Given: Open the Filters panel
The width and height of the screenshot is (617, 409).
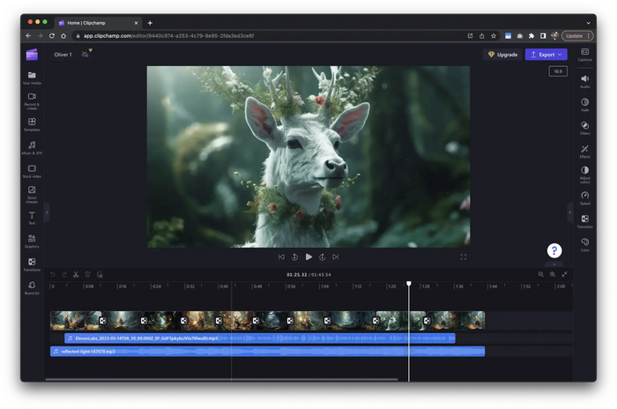Looking at the screenshot, I should (584, 127).
